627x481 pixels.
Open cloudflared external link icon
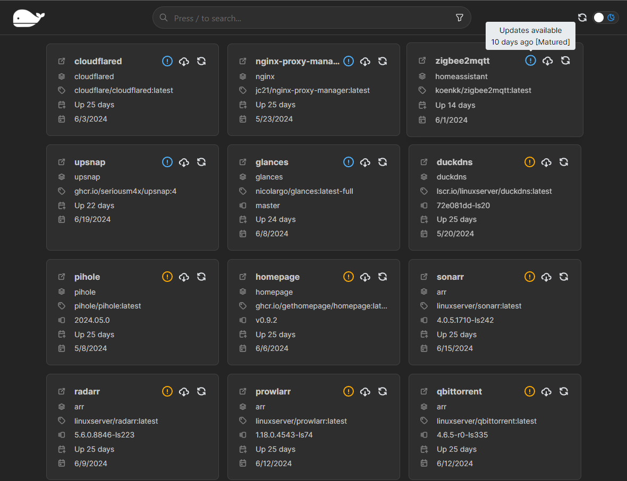point(62,61)
